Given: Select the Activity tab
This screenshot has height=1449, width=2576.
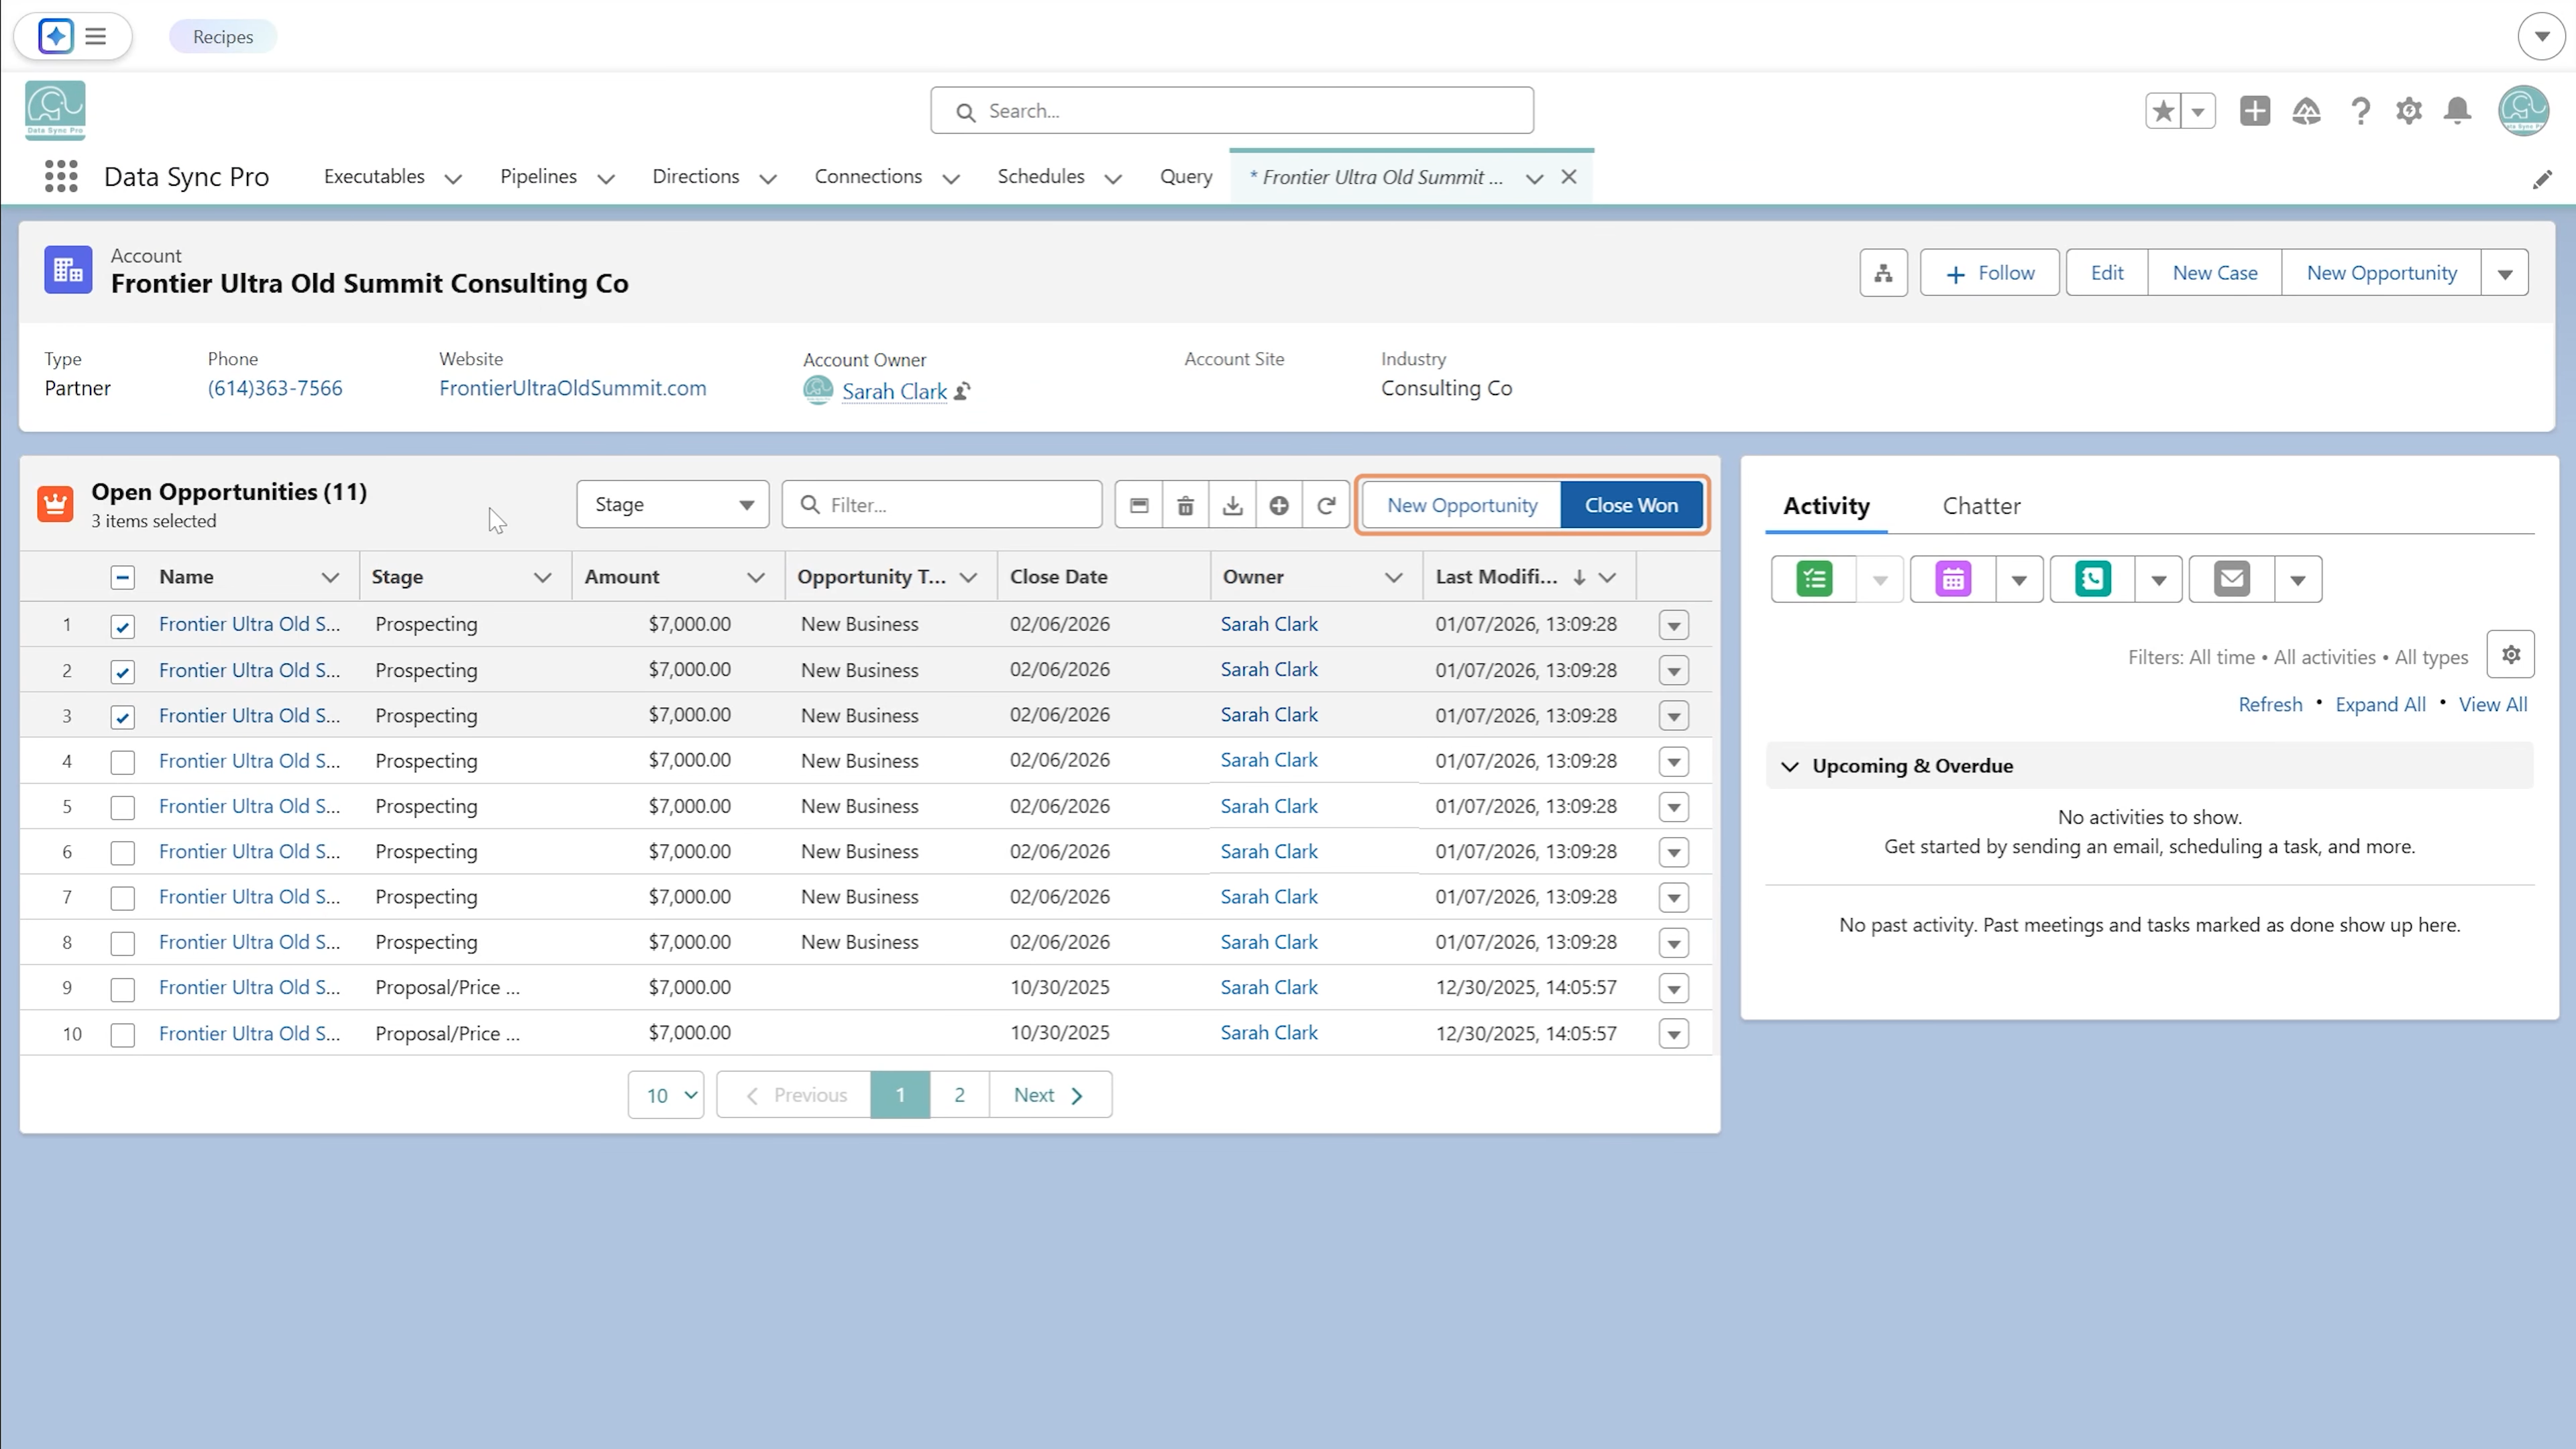Looking at the screenshot, I should tap(1826, 506).
